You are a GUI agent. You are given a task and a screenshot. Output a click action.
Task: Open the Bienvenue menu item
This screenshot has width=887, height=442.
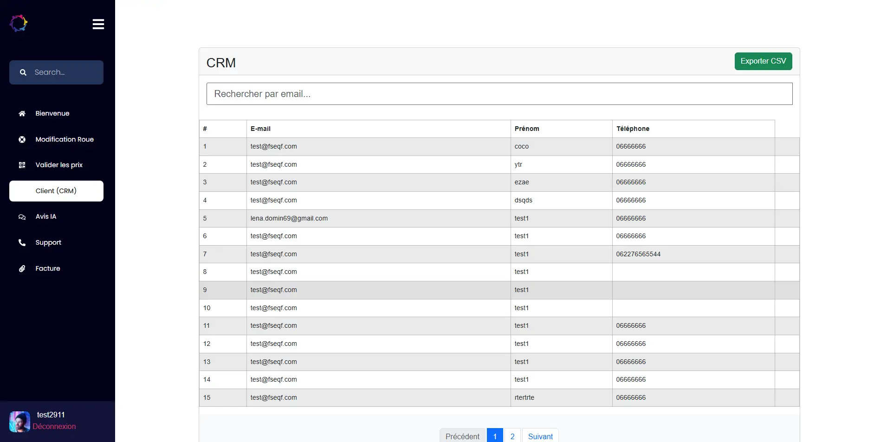[x=52, y=114]
